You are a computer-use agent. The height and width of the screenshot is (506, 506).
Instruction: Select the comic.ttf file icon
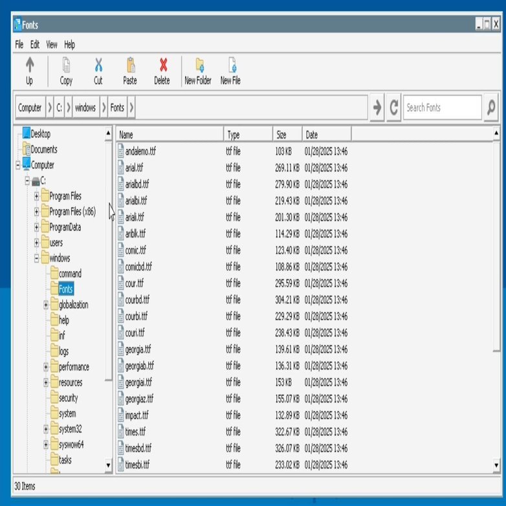click(x=121, y=250)
